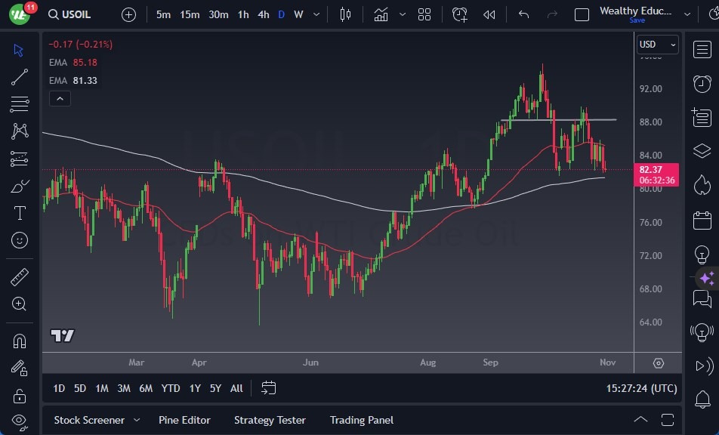The image size is (719, 435).
Task: Select the YTD range button
Action: (171, 388)
